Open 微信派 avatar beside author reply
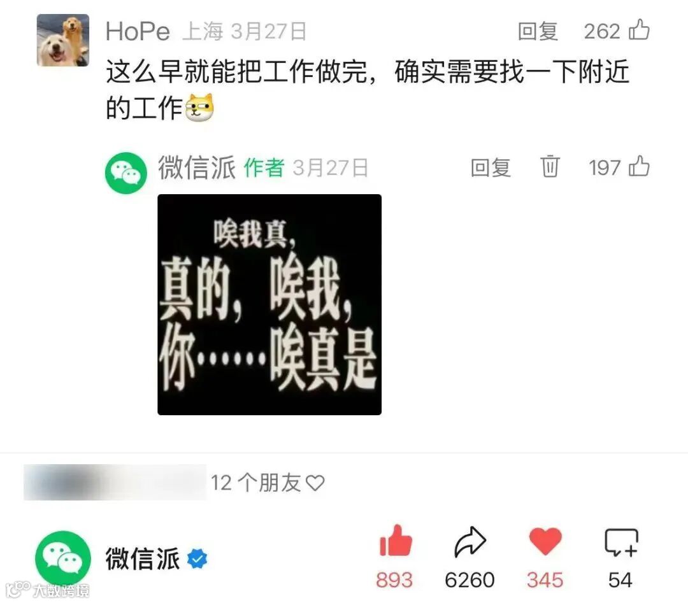The image size is (688, 603). pyautogui.click(x=126, y=173)
